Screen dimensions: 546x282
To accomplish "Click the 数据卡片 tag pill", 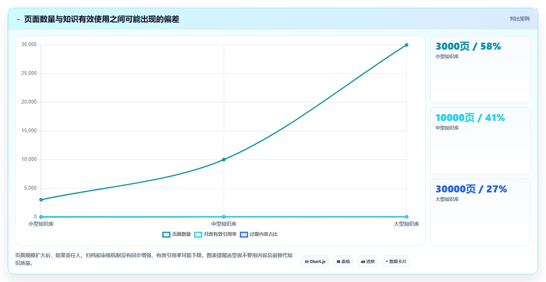I will (396, 261).
